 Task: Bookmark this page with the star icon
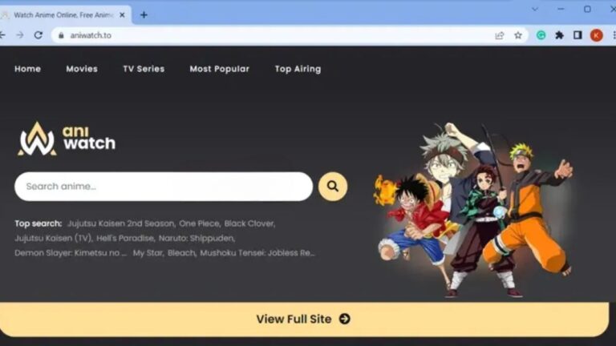pos(518,35)
